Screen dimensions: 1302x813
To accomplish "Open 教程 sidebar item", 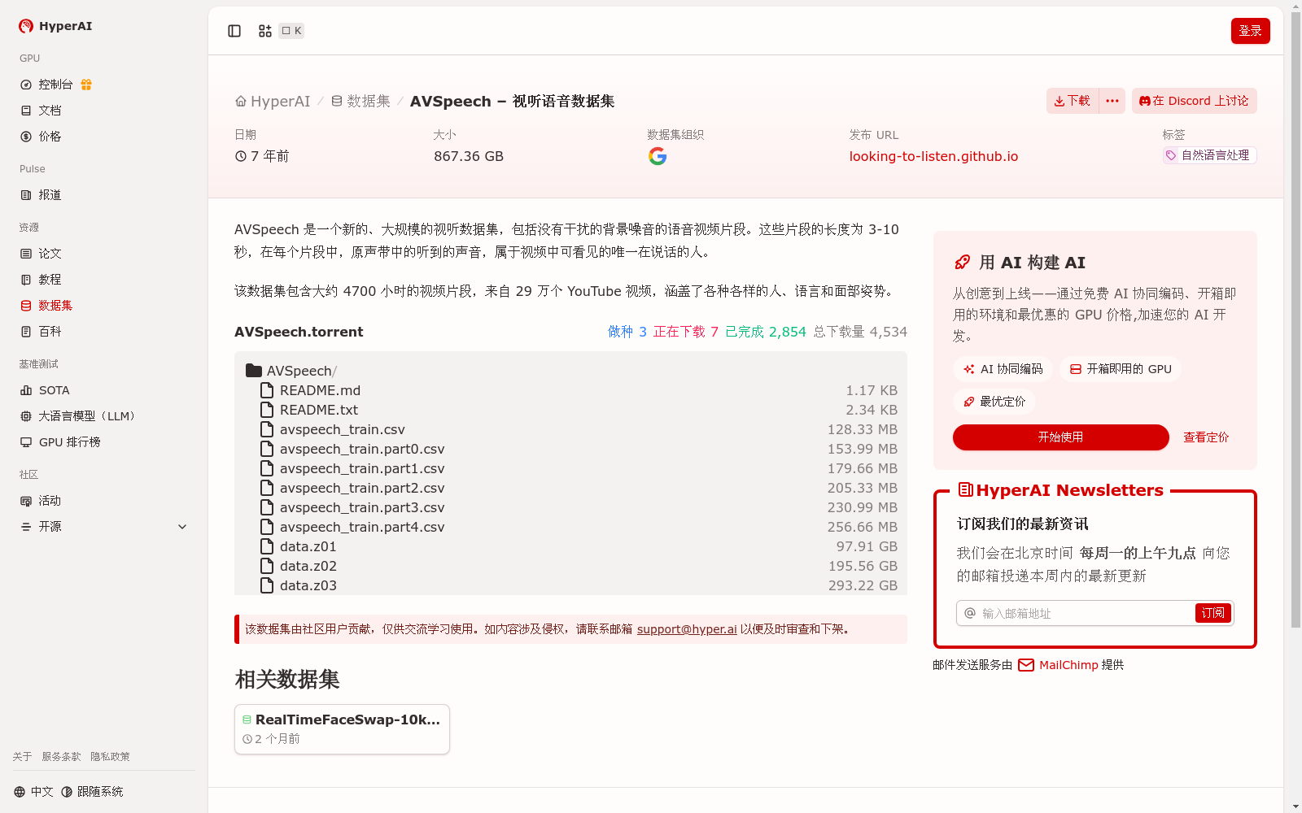I will point(41,280).
